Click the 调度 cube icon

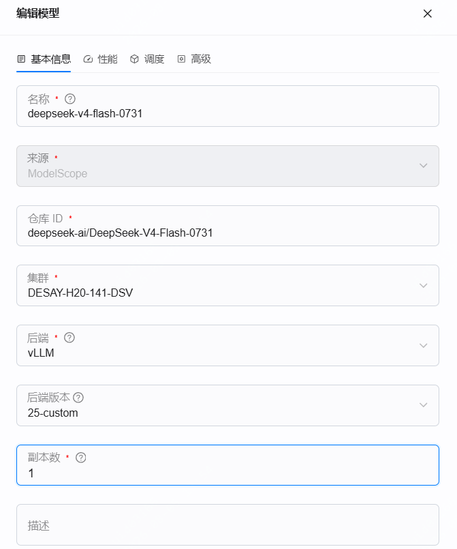(134, 59)
